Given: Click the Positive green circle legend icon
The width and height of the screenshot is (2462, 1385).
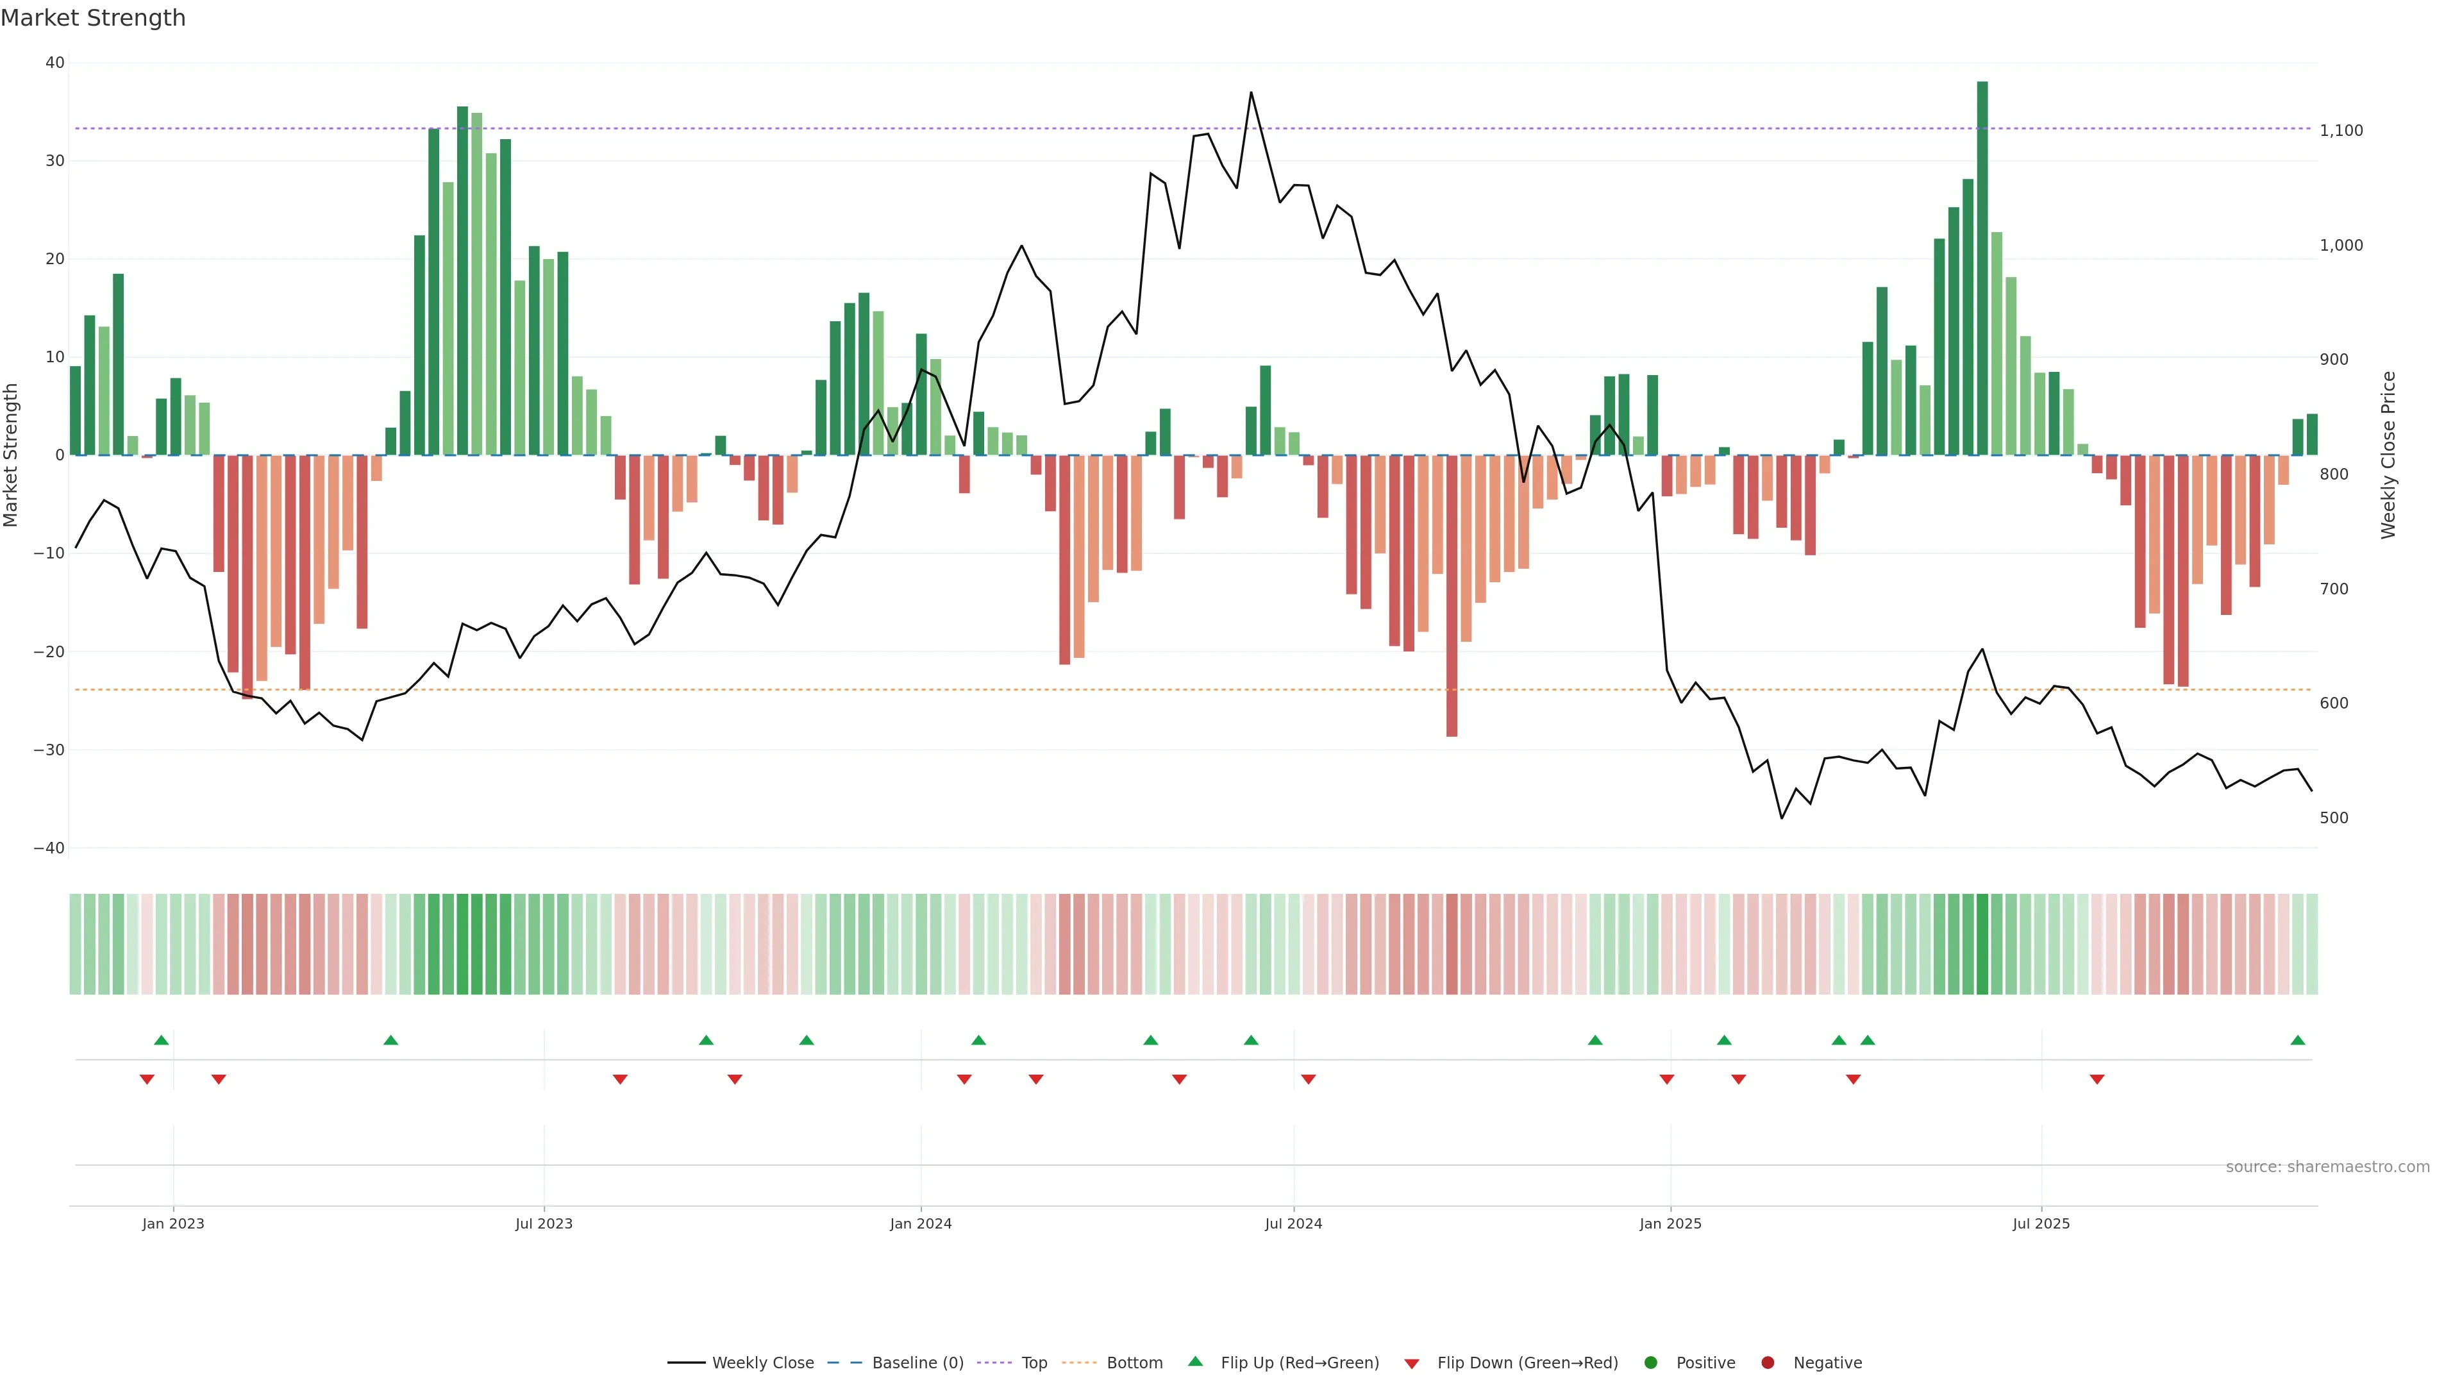Looking at the screenshot, I should pos(1650,1362).
